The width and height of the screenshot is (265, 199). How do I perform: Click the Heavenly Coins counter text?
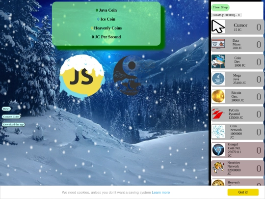click(x=106, y=28)
